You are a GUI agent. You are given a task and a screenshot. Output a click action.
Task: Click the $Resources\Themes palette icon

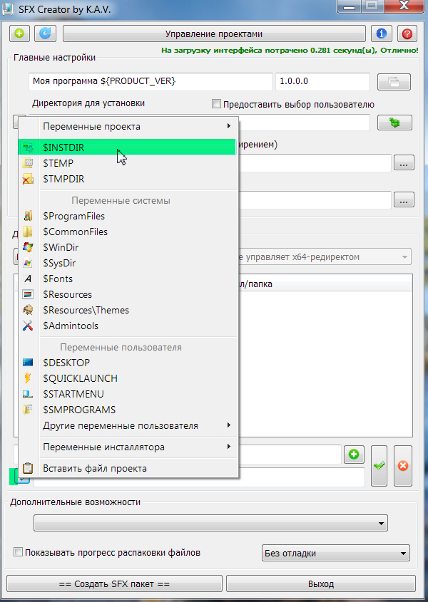28,310
